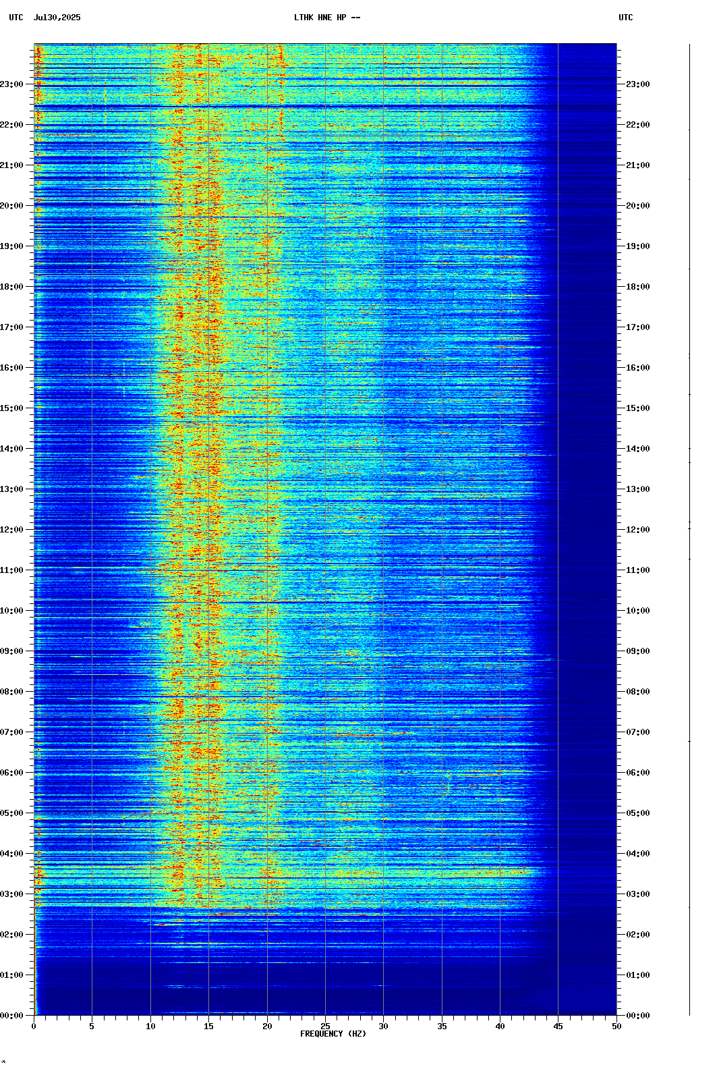Select "23:00" on the right time axis
Image resolution: width=719 pixels, height=1069 pixels.
(x=638, y=84)
